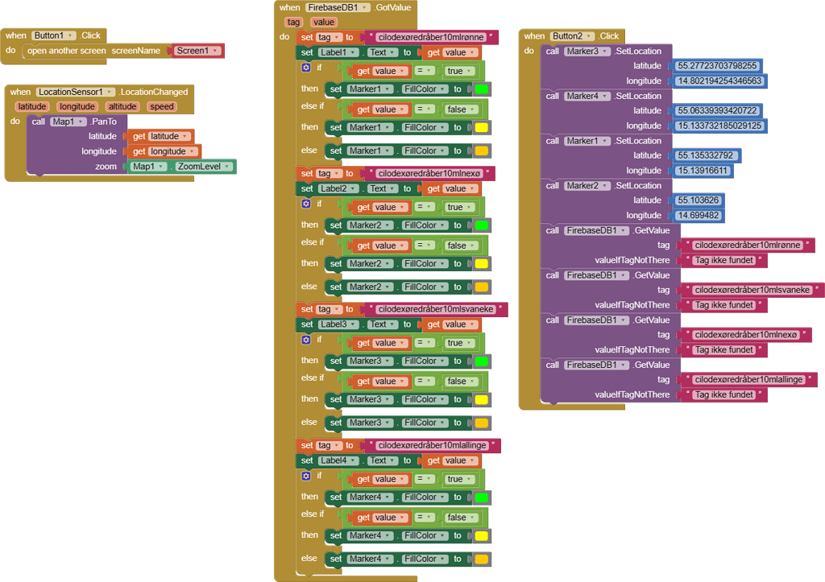Open the mutator gear on the Label1 if block
The image size is (825, 582).
coord(306,68)
